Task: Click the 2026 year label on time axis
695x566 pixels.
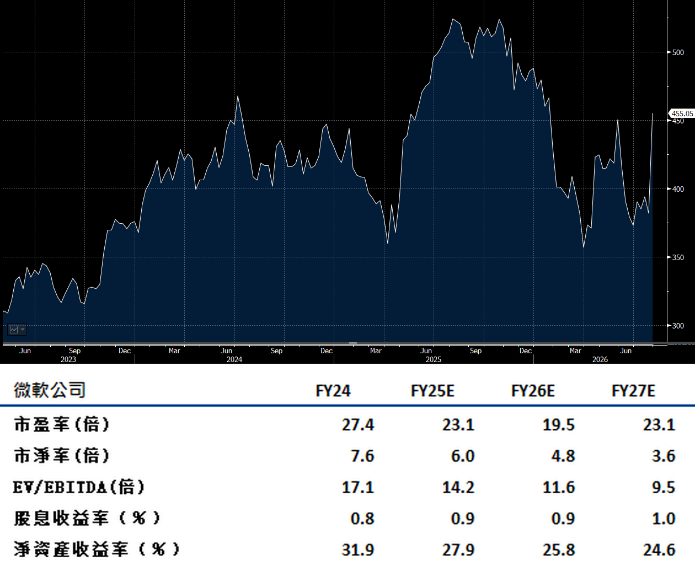Action: coord(600,359)
